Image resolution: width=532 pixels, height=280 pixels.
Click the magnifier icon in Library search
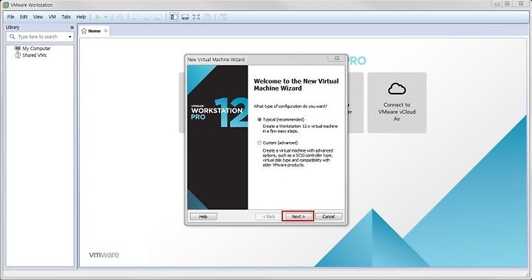click(x=13, y=37)
